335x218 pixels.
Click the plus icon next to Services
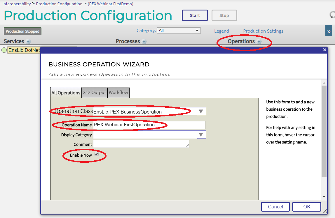coord(28,42)
